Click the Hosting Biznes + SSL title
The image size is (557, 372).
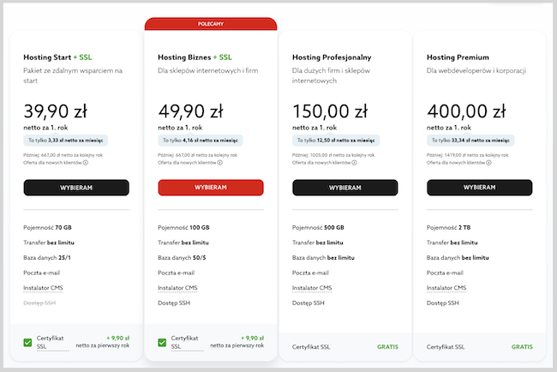[x=195, y=57]
